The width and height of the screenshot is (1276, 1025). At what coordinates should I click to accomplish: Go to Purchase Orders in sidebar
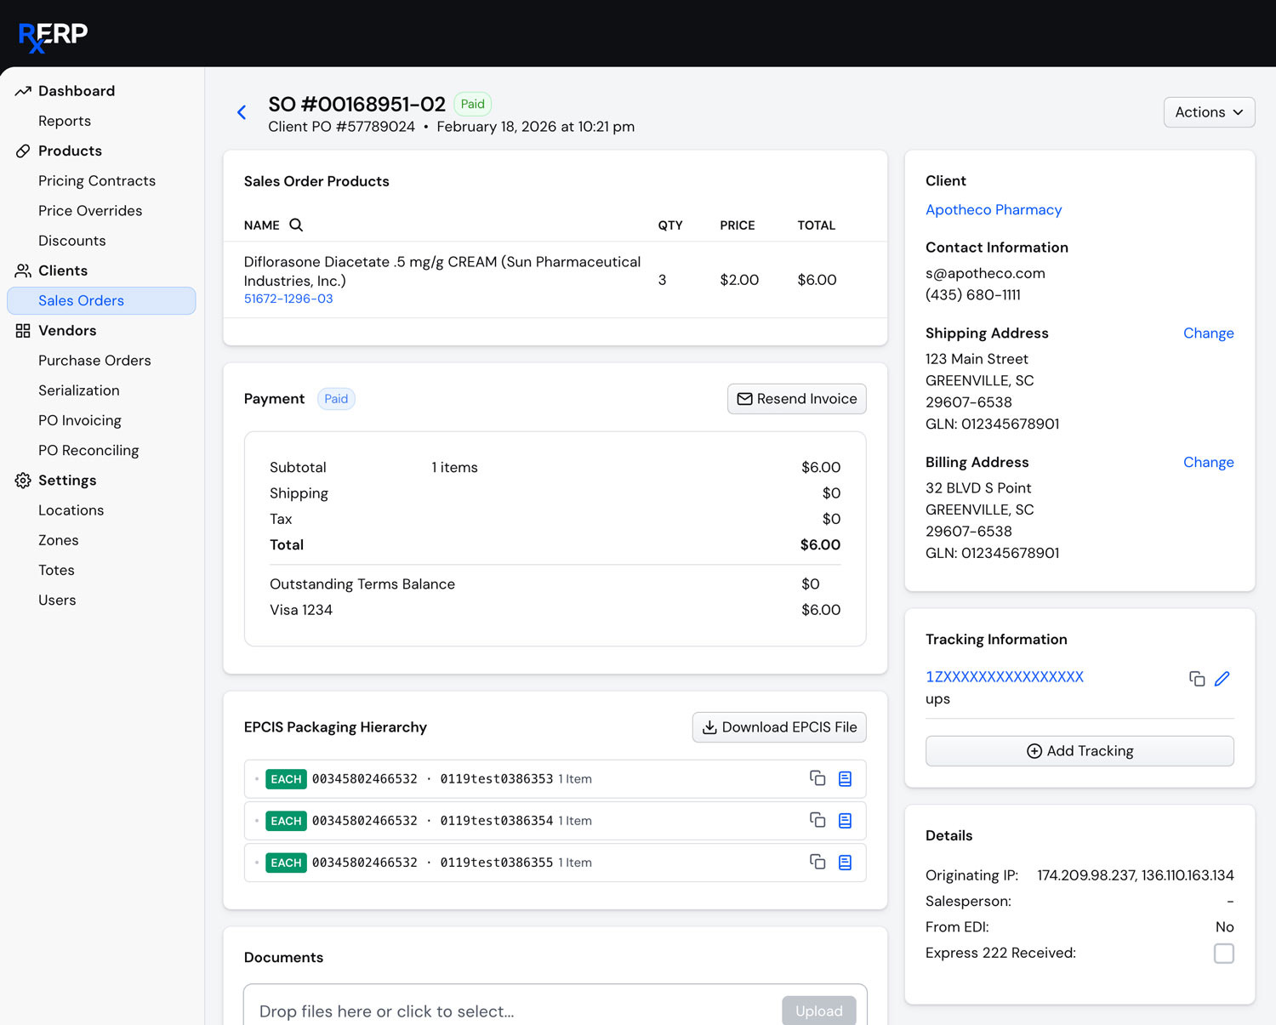(94, 361)
